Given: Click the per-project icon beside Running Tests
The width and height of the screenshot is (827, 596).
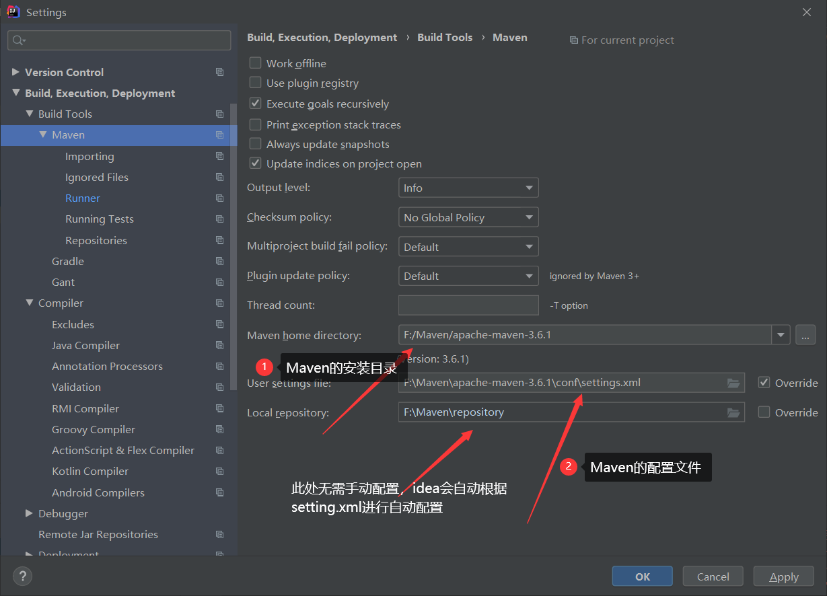Looking at the screenshot, I should [219, 219].
